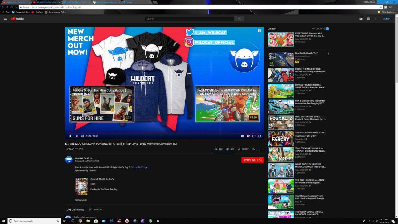Open the GTA 5 Online Funny Moments video
Screen dimensions: 398x224
click(x=281, y=107)
